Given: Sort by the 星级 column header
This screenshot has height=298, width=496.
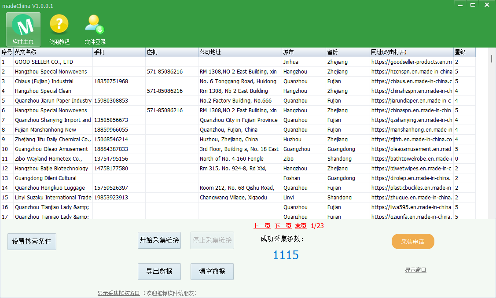Looking at the screenshot, I should [464, 52].
